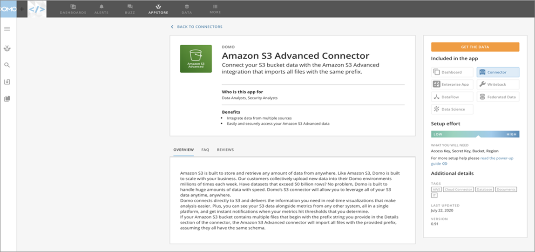The height and width of the screenshot is (252, 535).
Task: Open the Buzz chat navigation item
Action: (x=129, y=9)
